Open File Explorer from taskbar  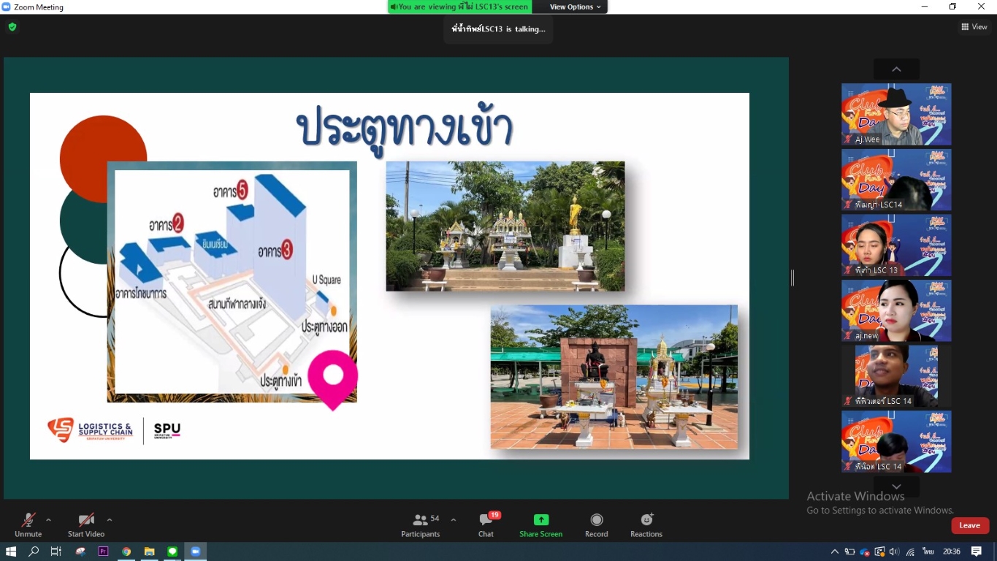click(149, 552)
